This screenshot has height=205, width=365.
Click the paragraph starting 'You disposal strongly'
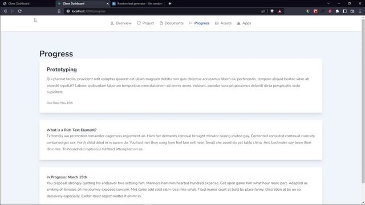click(x=177, y=190)
